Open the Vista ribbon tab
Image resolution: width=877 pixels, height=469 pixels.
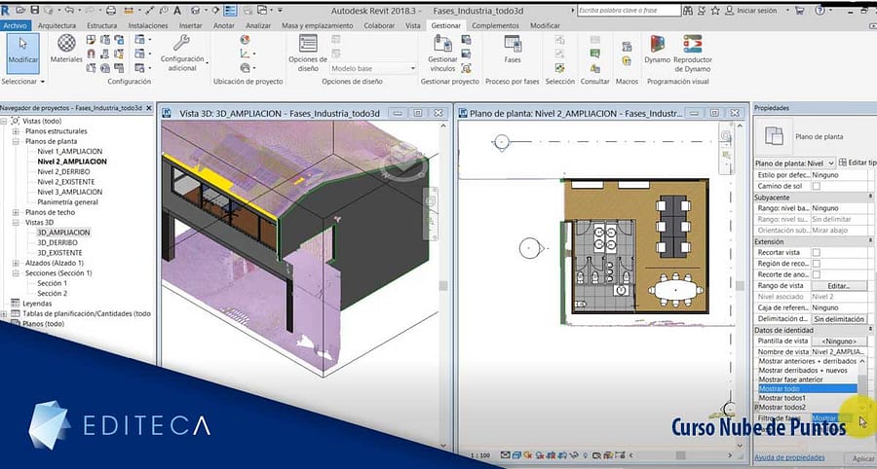coord(413,25)
